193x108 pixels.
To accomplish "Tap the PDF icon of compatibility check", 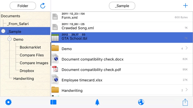I will click(x=55, y=69).
